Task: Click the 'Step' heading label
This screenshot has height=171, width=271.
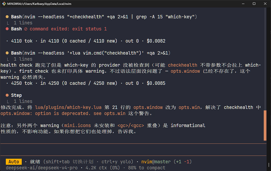Action: click(x=16, y=95)
